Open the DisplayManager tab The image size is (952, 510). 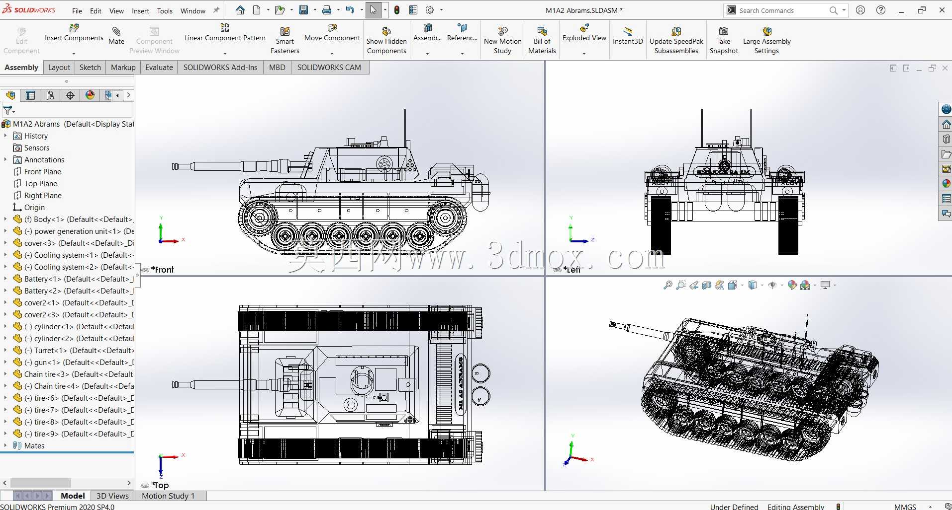coord(90,95)
